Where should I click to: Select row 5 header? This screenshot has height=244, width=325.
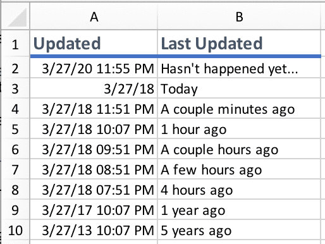click(15, 129)
